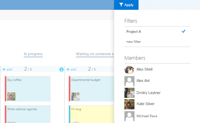Select Dmitry Leytner's avatar photo
The image size is (200, 123).
click(x=129, y=93)
